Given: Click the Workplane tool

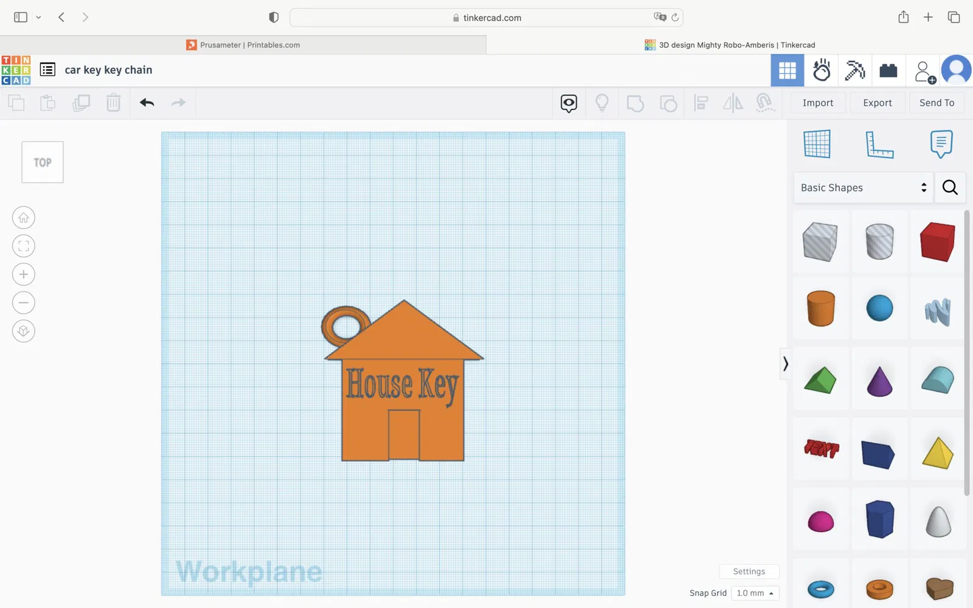Looking at the screenshot, I should tap(817, 144).
